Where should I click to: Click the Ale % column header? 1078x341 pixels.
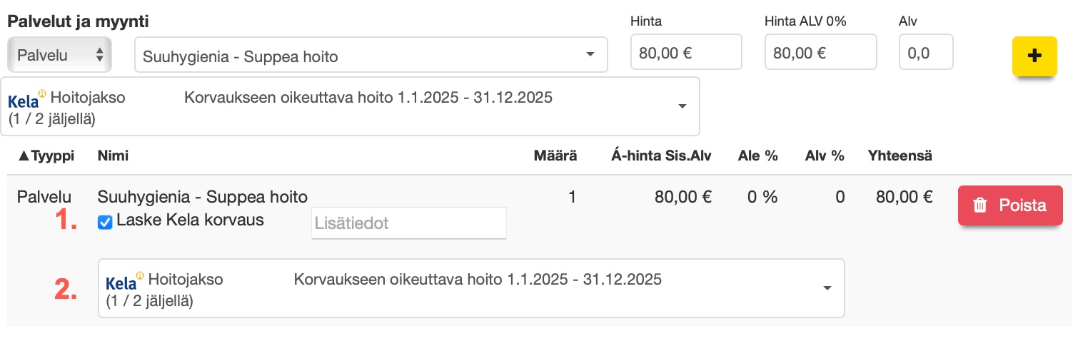(757, 156)
